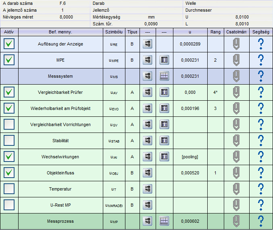The image size is (273, 230).
Task: Open help question mark for Messsystem
Action: pos(260,76)
